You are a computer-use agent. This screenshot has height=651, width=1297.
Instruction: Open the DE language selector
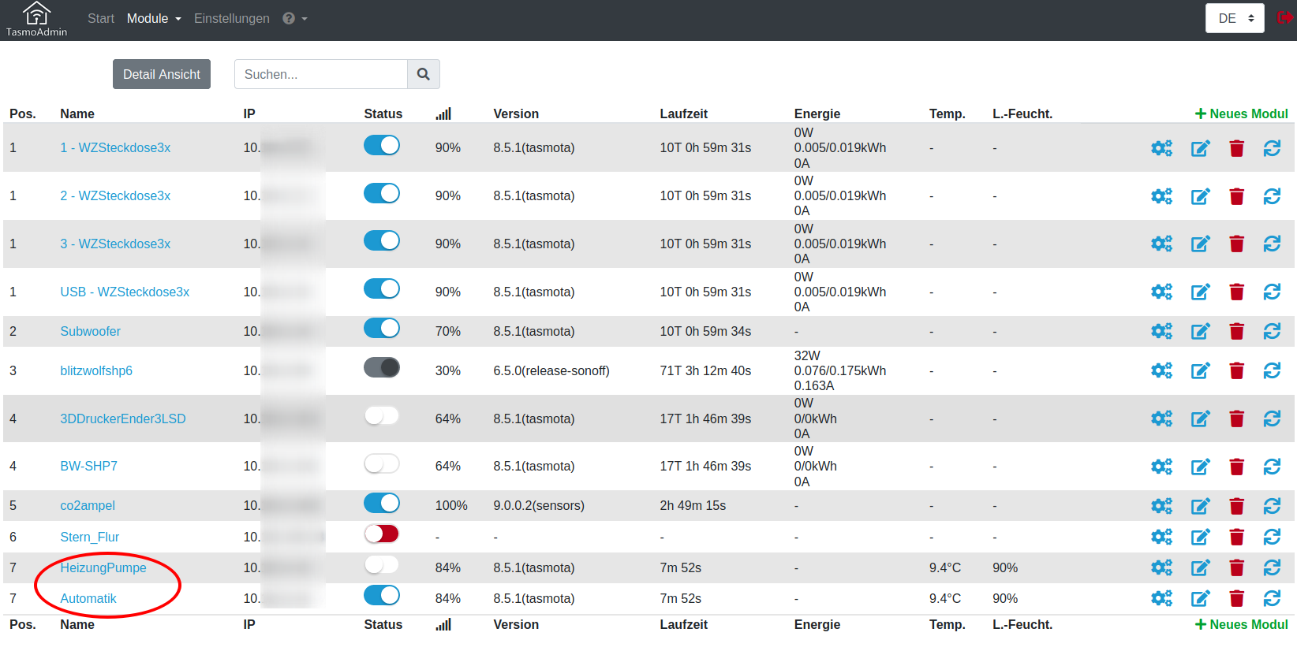pyautogui.click(x=1235, y=18)
